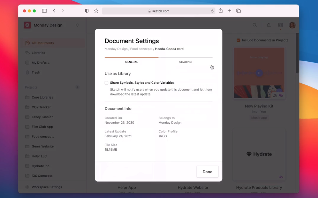Image resolution: width=318 pixels, height=198 pixels.
Task: Click the Hydrate Website document title
Action: click(x=193, y=188)
